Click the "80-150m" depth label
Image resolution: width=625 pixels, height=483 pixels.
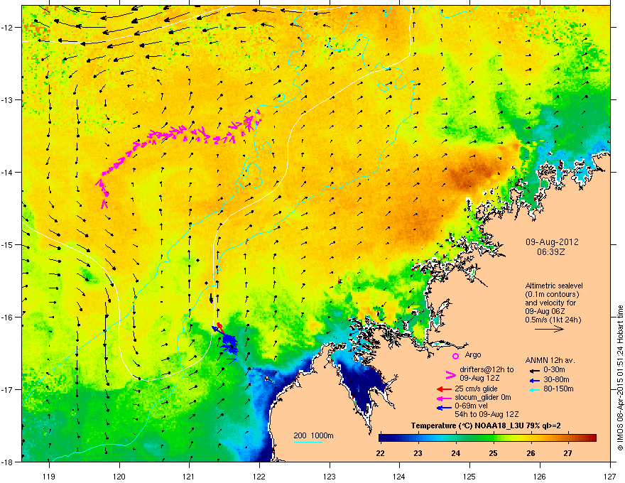(558, 389)
